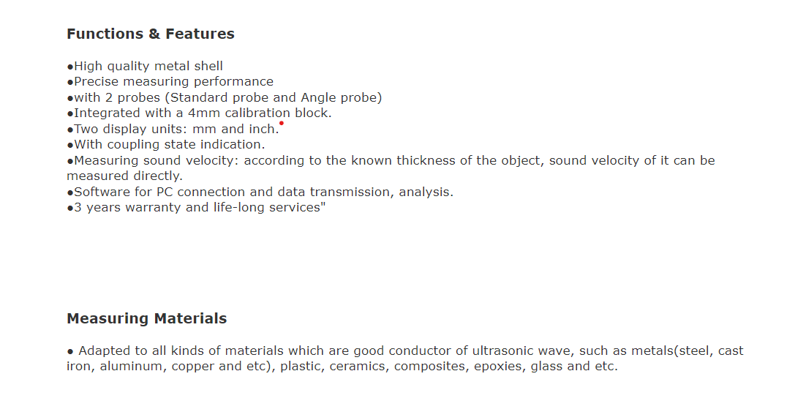The width and height of the screenshot is (795, 401).
Task: Click the bullet before "Adapted to all"
Action: pyautogui.click(x=70, y=351)
